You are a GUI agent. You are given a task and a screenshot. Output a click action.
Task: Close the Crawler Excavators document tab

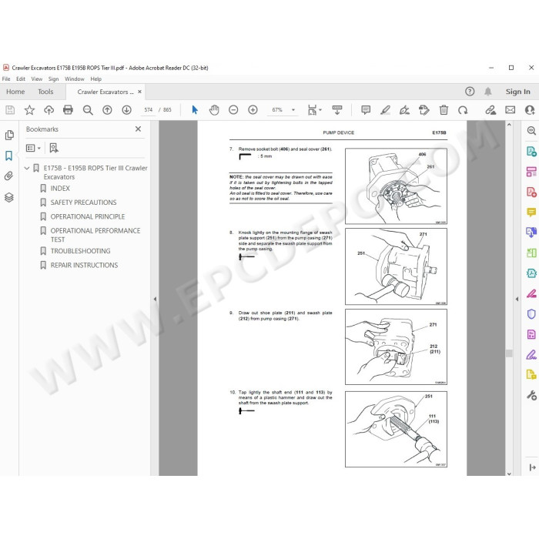[x=139, y=92]
